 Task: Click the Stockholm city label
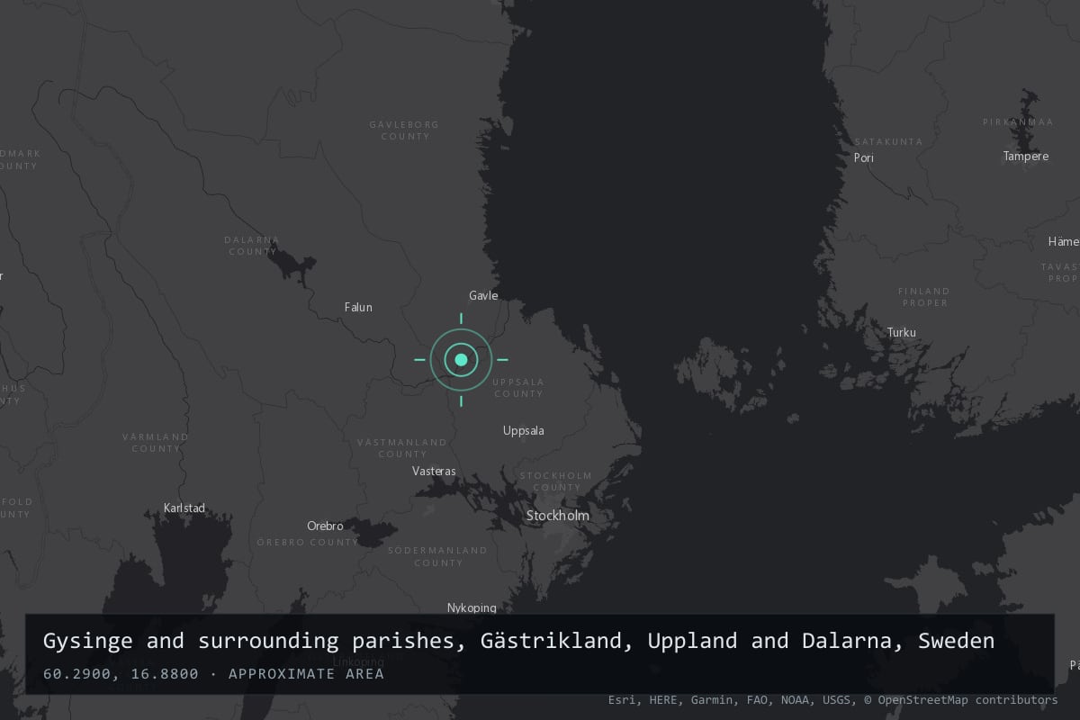pos(558,516)
